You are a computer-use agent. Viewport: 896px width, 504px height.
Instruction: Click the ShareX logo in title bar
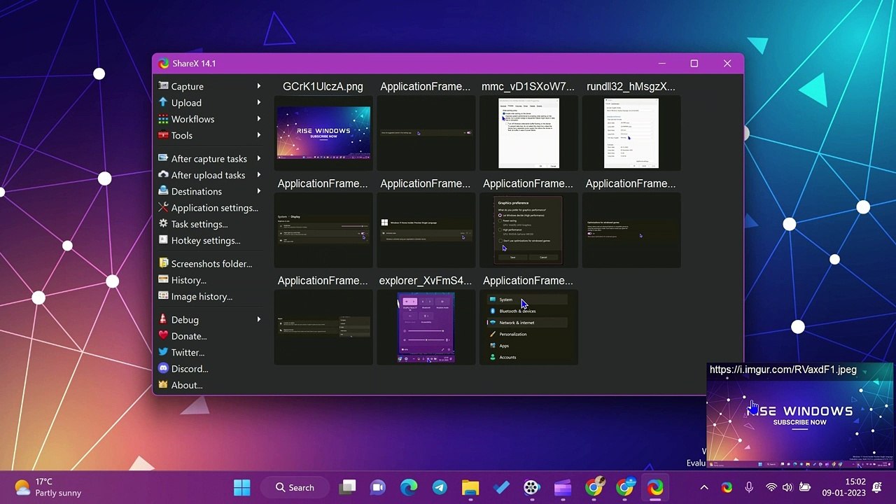[x=164, y=64]
